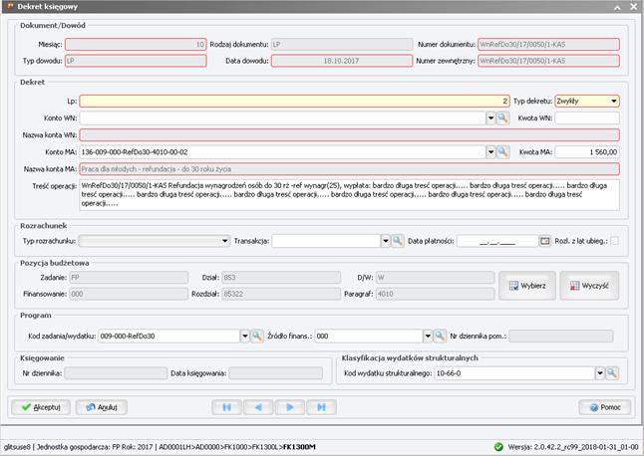Image resolution: width=644 pixels, height=456 pixels.
Task: Click Rozdział field showing 85322
Action: point(281,294)
